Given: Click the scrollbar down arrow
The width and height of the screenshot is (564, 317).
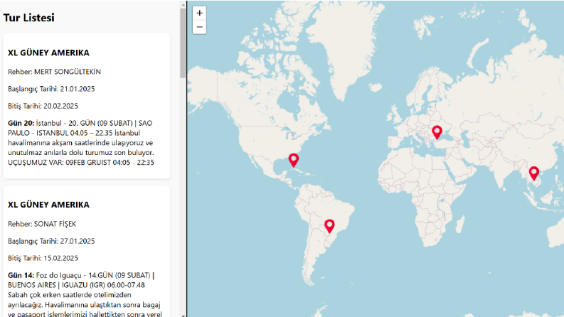Looking at the screenshot, I should click(183, 315).
